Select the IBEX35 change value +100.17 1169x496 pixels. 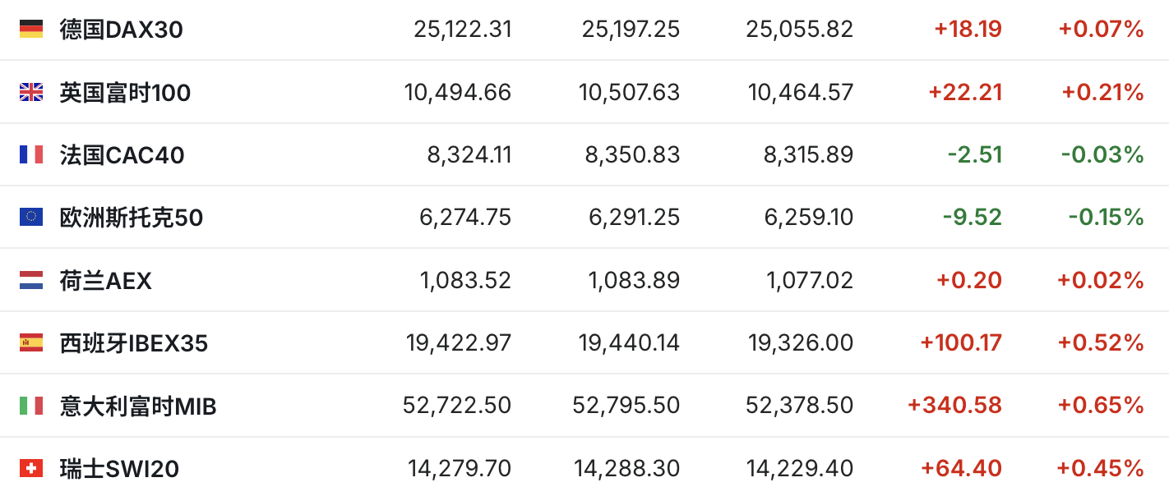coord(962,342)
